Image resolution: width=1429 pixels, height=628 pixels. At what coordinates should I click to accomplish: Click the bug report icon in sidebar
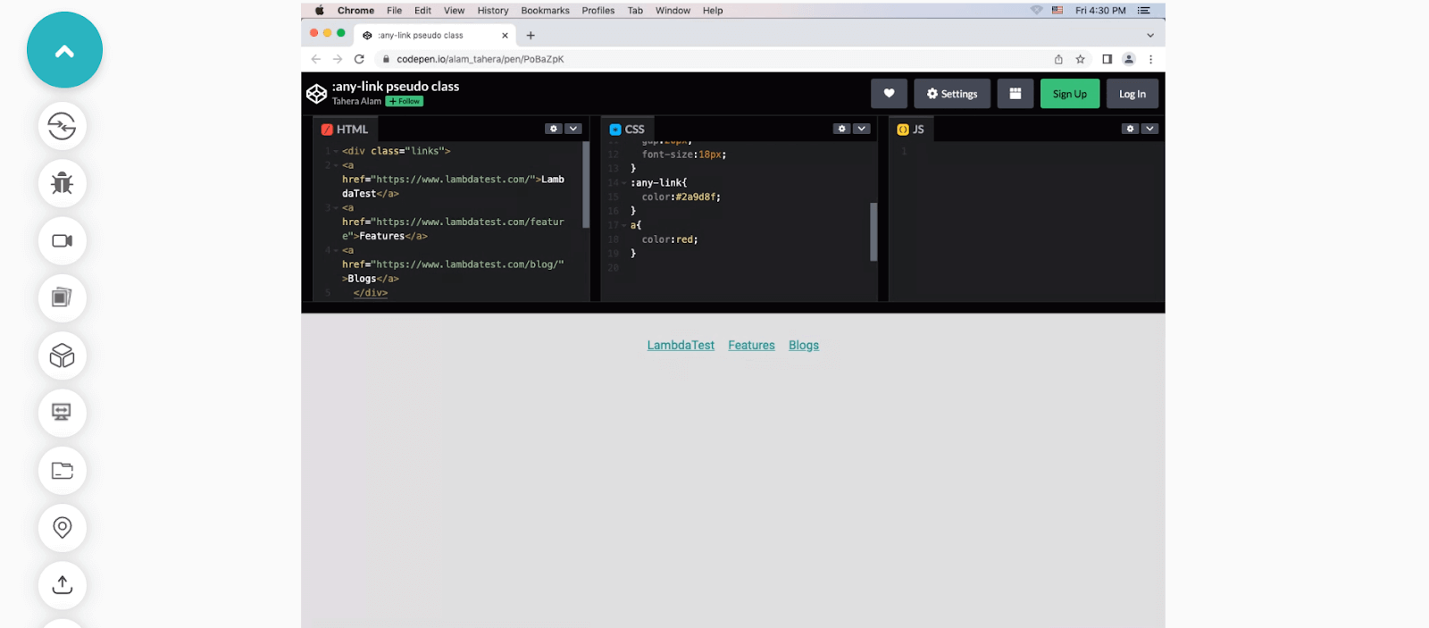click(62, 183)
